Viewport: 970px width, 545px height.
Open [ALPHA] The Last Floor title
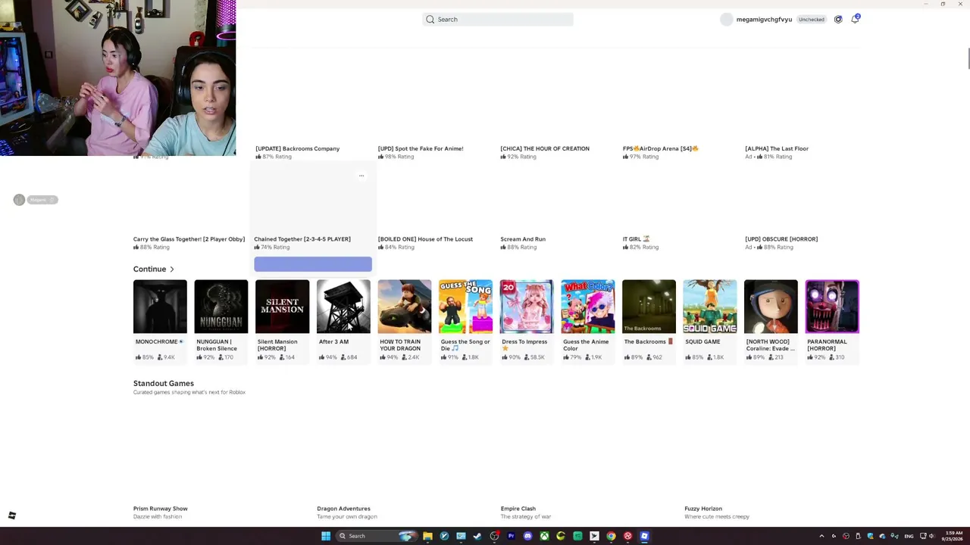tap(777, 148)
